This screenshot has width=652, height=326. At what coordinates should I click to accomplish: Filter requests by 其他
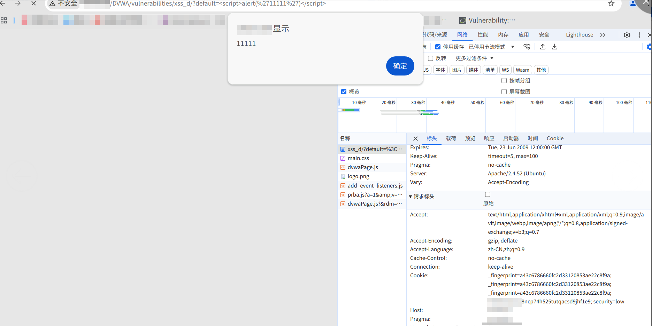(x=541, y=70)
